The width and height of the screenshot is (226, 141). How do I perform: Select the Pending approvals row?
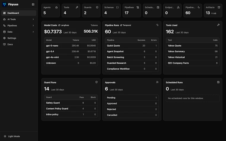132,98
